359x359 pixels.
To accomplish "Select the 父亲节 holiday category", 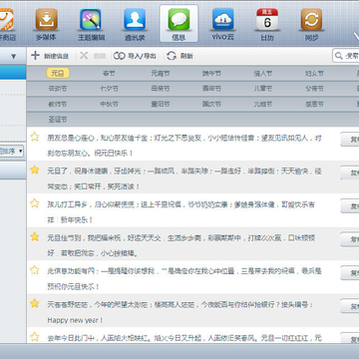I will (314, 89).
